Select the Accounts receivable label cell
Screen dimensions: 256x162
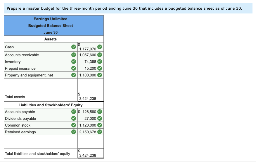click(41, 55)
